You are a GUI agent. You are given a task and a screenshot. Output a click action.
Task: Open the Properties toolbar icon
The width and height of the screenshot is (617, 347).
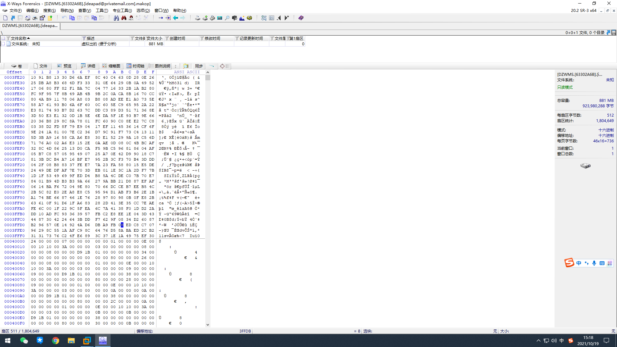click(42, 18)
